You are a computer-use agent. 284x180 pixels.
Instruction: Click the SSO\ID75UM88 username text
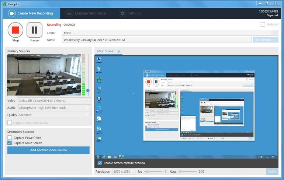click(269, 11)
